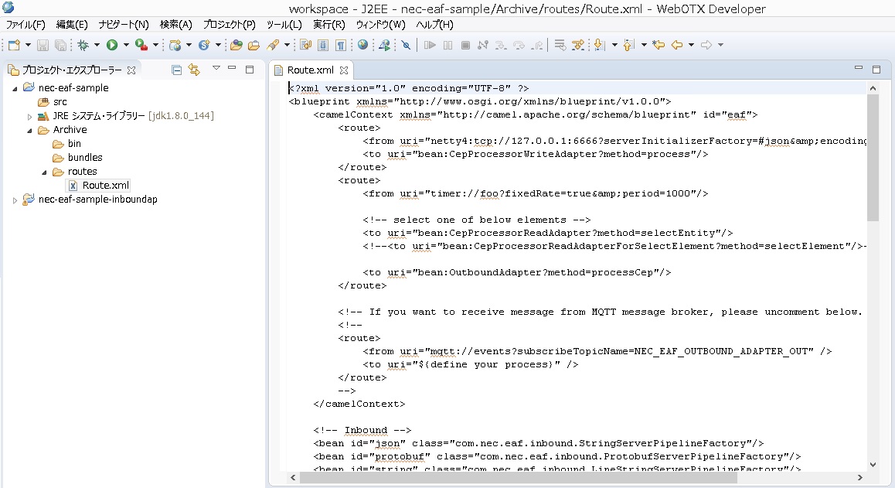Image resolution: width=895 pixels, height=488 pixels.
Task: Click the New wizard toolbar icon
Action: tap(14, 46)
